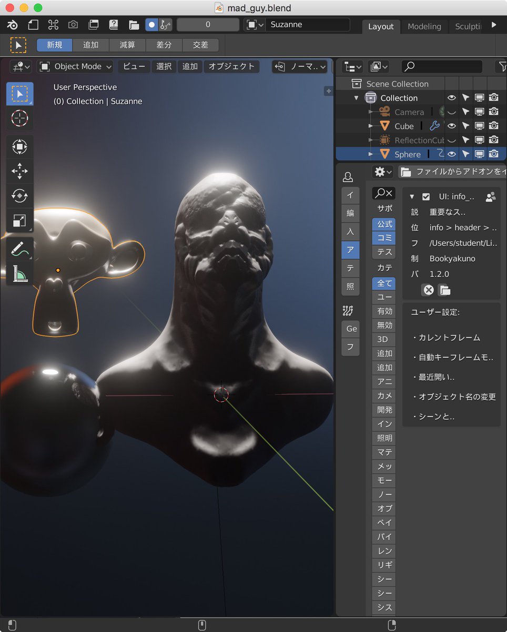Screen dimensions: 507x632
Task: Click the current frame field showing 0
Action: click(x=208, y=25)
